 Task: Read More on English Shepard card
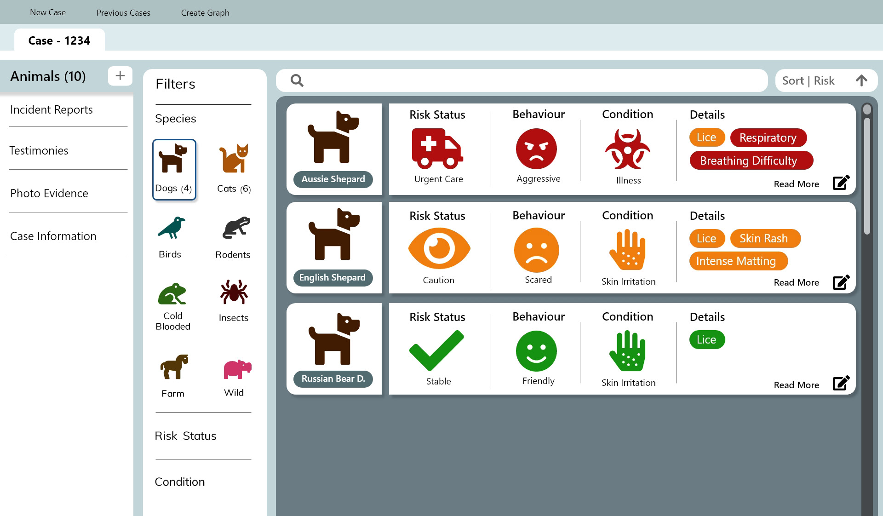pos(796,282)
